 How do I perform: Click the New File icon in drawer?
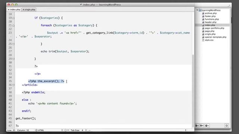pyautogui.click(x=197, y=126)
